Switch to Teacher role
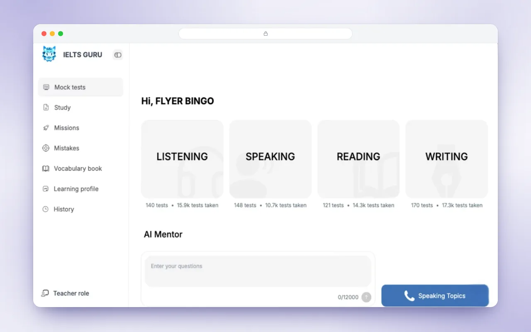The height and width of the screenshot is (332, 531). 71,293
